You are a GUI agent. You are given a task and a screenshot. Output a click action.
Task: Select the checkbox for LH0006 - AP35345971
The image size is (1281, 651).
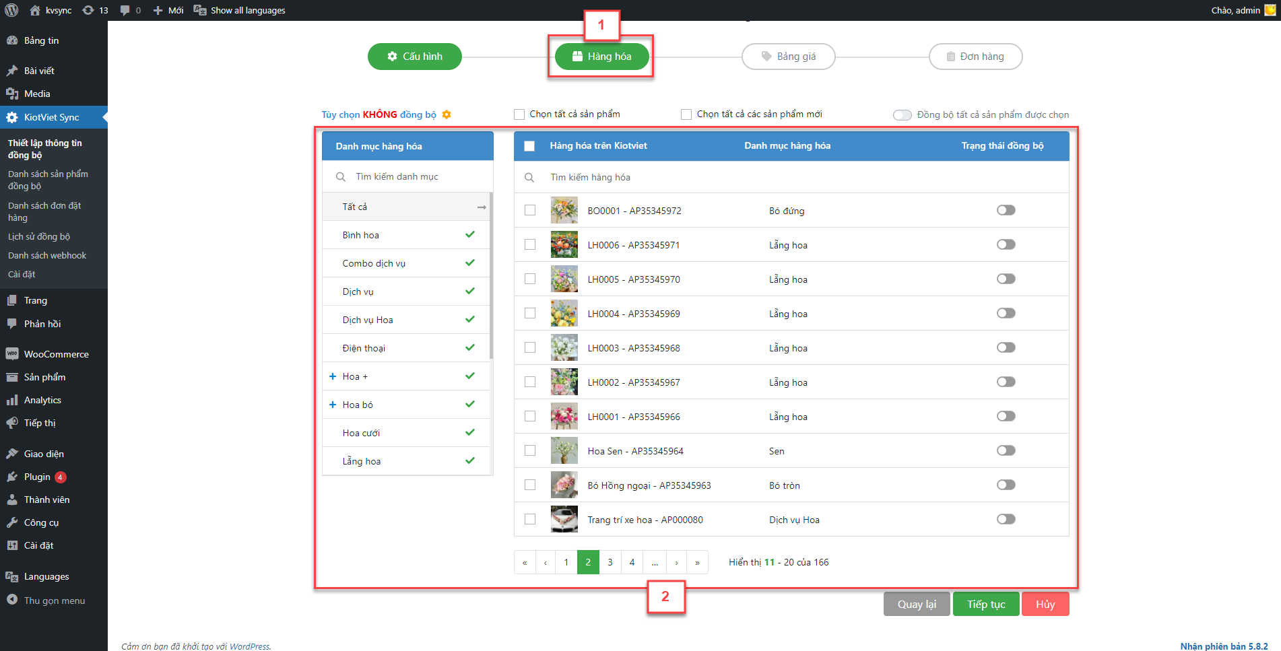(530, 245)
